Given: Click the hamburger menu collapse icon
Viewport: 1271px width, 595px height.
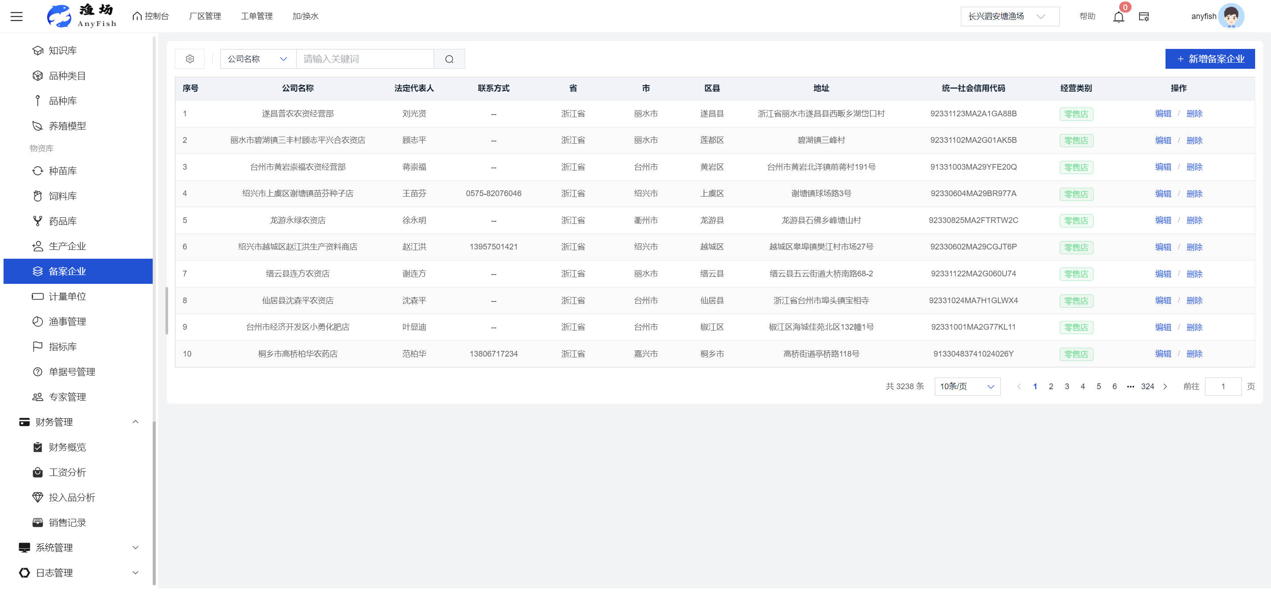Looking at the screenshot, I should (x=16, y=16).
